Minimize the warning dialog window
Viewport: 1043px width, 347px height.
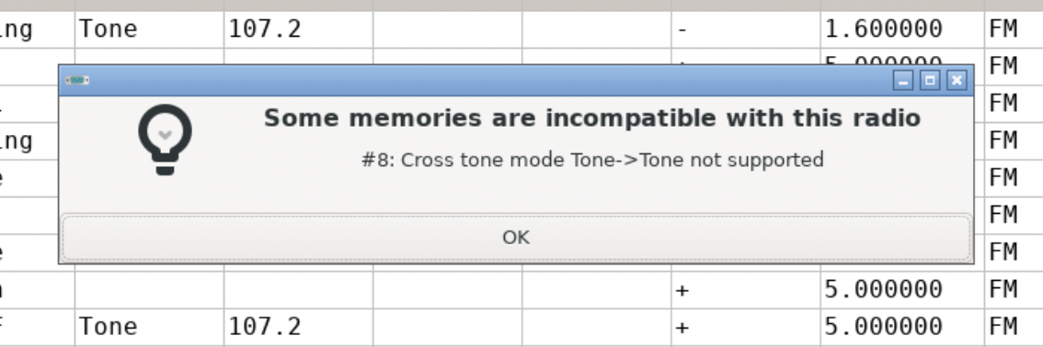coord(903,80)
